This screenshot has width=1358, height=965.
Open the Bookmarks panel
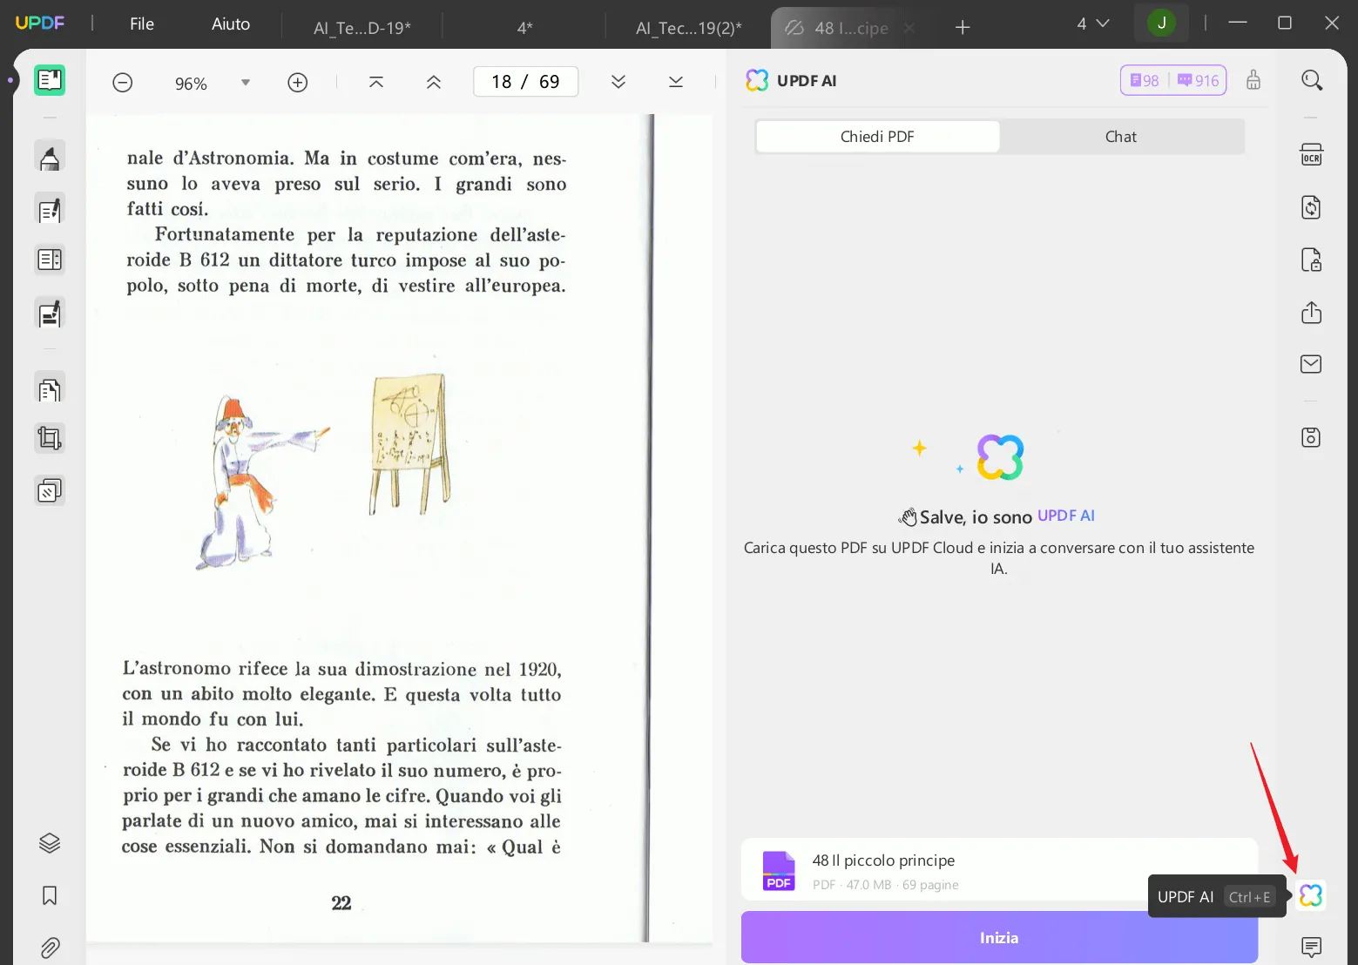(50, 895)
